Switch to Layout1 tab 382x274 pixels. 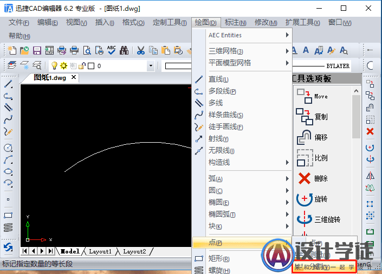click(100, 251)
